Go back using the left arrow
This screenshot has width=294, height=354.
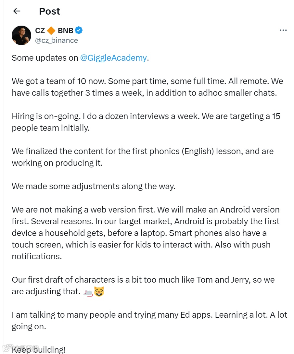coord(17,11)
